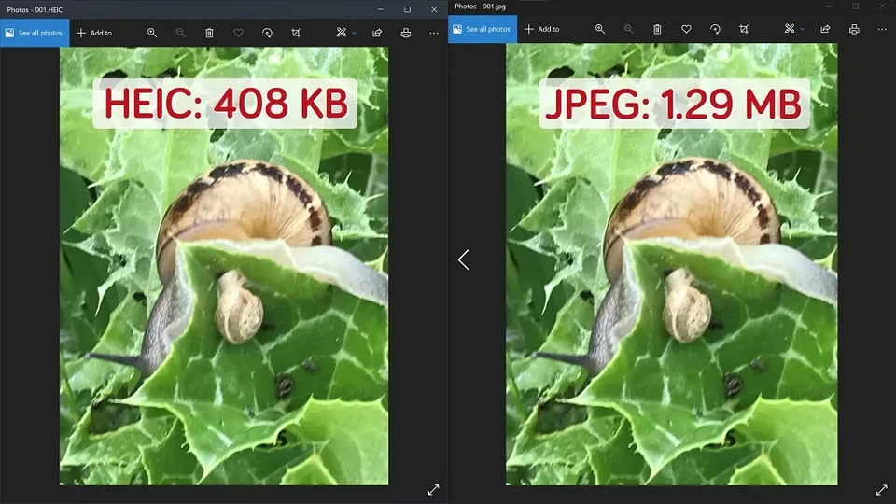Enter full screen in HEIC window

click(433, 489)
